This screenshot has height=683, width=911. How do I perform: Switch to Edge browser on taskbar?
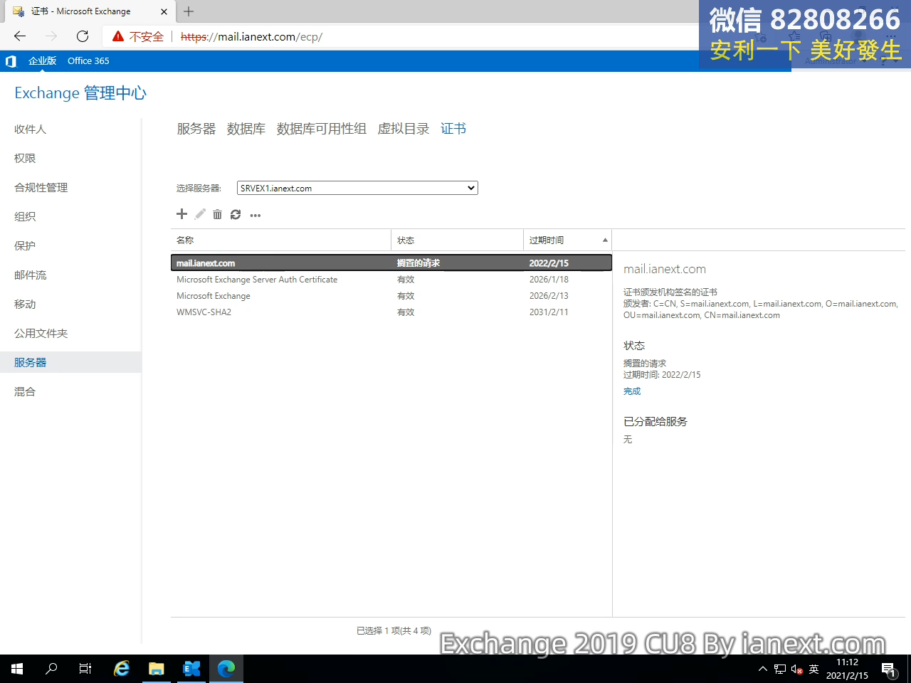[226, 669]
